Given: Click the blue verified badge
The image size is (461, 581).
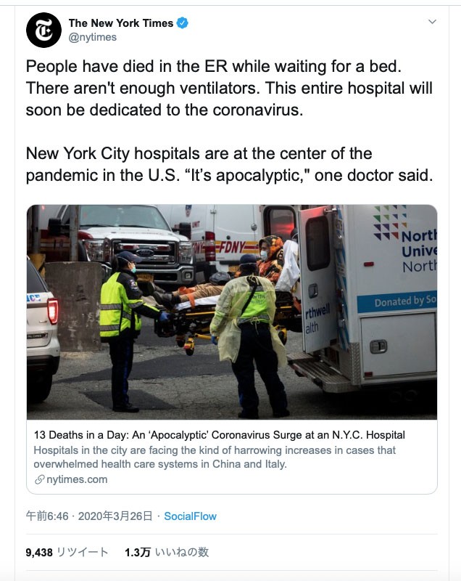Looking at the screenshot, I should click(x=182, y=23).
